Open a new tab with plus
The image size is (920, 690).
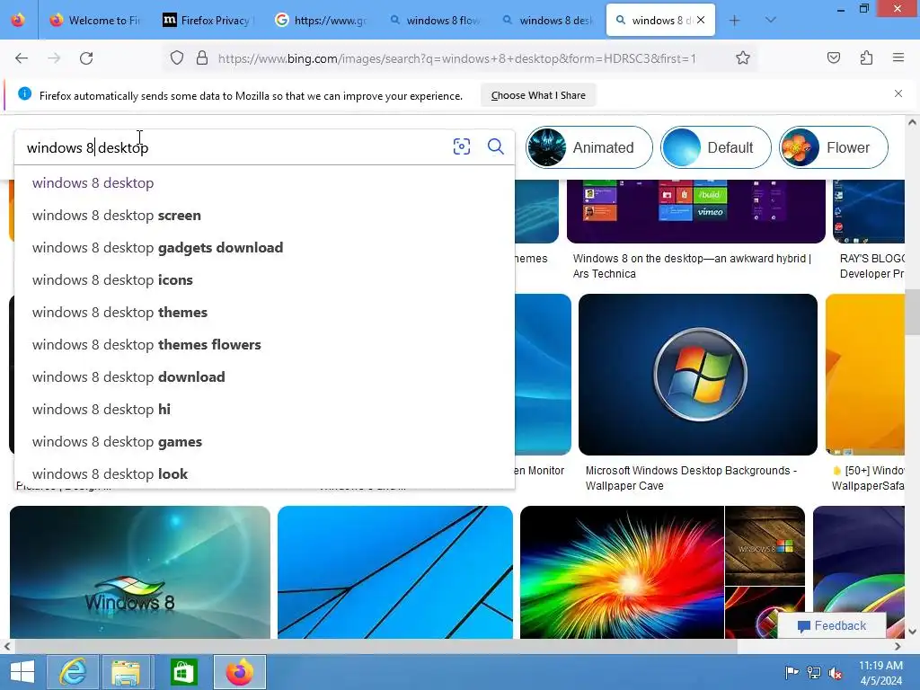click(x=735, y=21)
